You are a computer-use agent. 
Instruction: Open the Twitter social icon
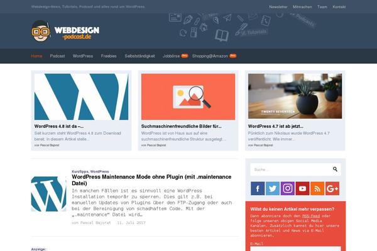(273, 188)
